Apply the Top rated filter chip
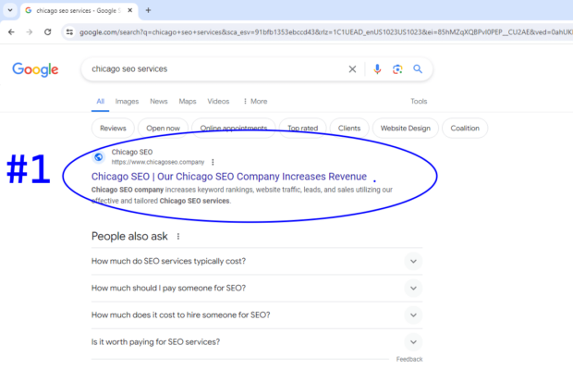This screenshot has height=370, width=573. pyautogui.click(x=302, y=129)
